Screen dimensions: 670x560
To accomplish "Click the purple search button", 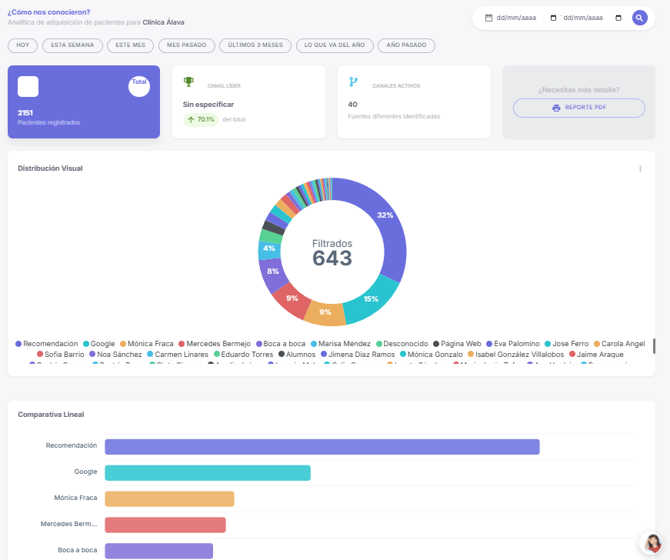I will [x=640, y=18].
